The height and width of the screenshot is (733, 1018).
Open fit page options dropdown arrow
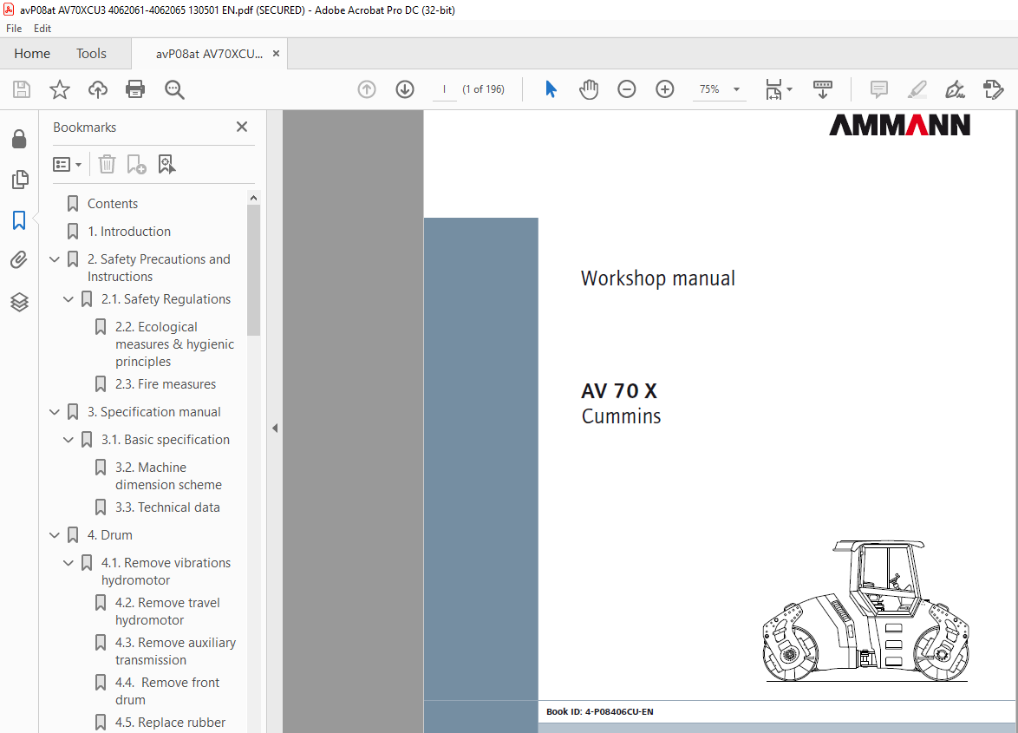click(x=789, y=89)
